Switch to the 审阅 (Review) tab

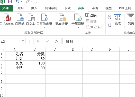95,8
